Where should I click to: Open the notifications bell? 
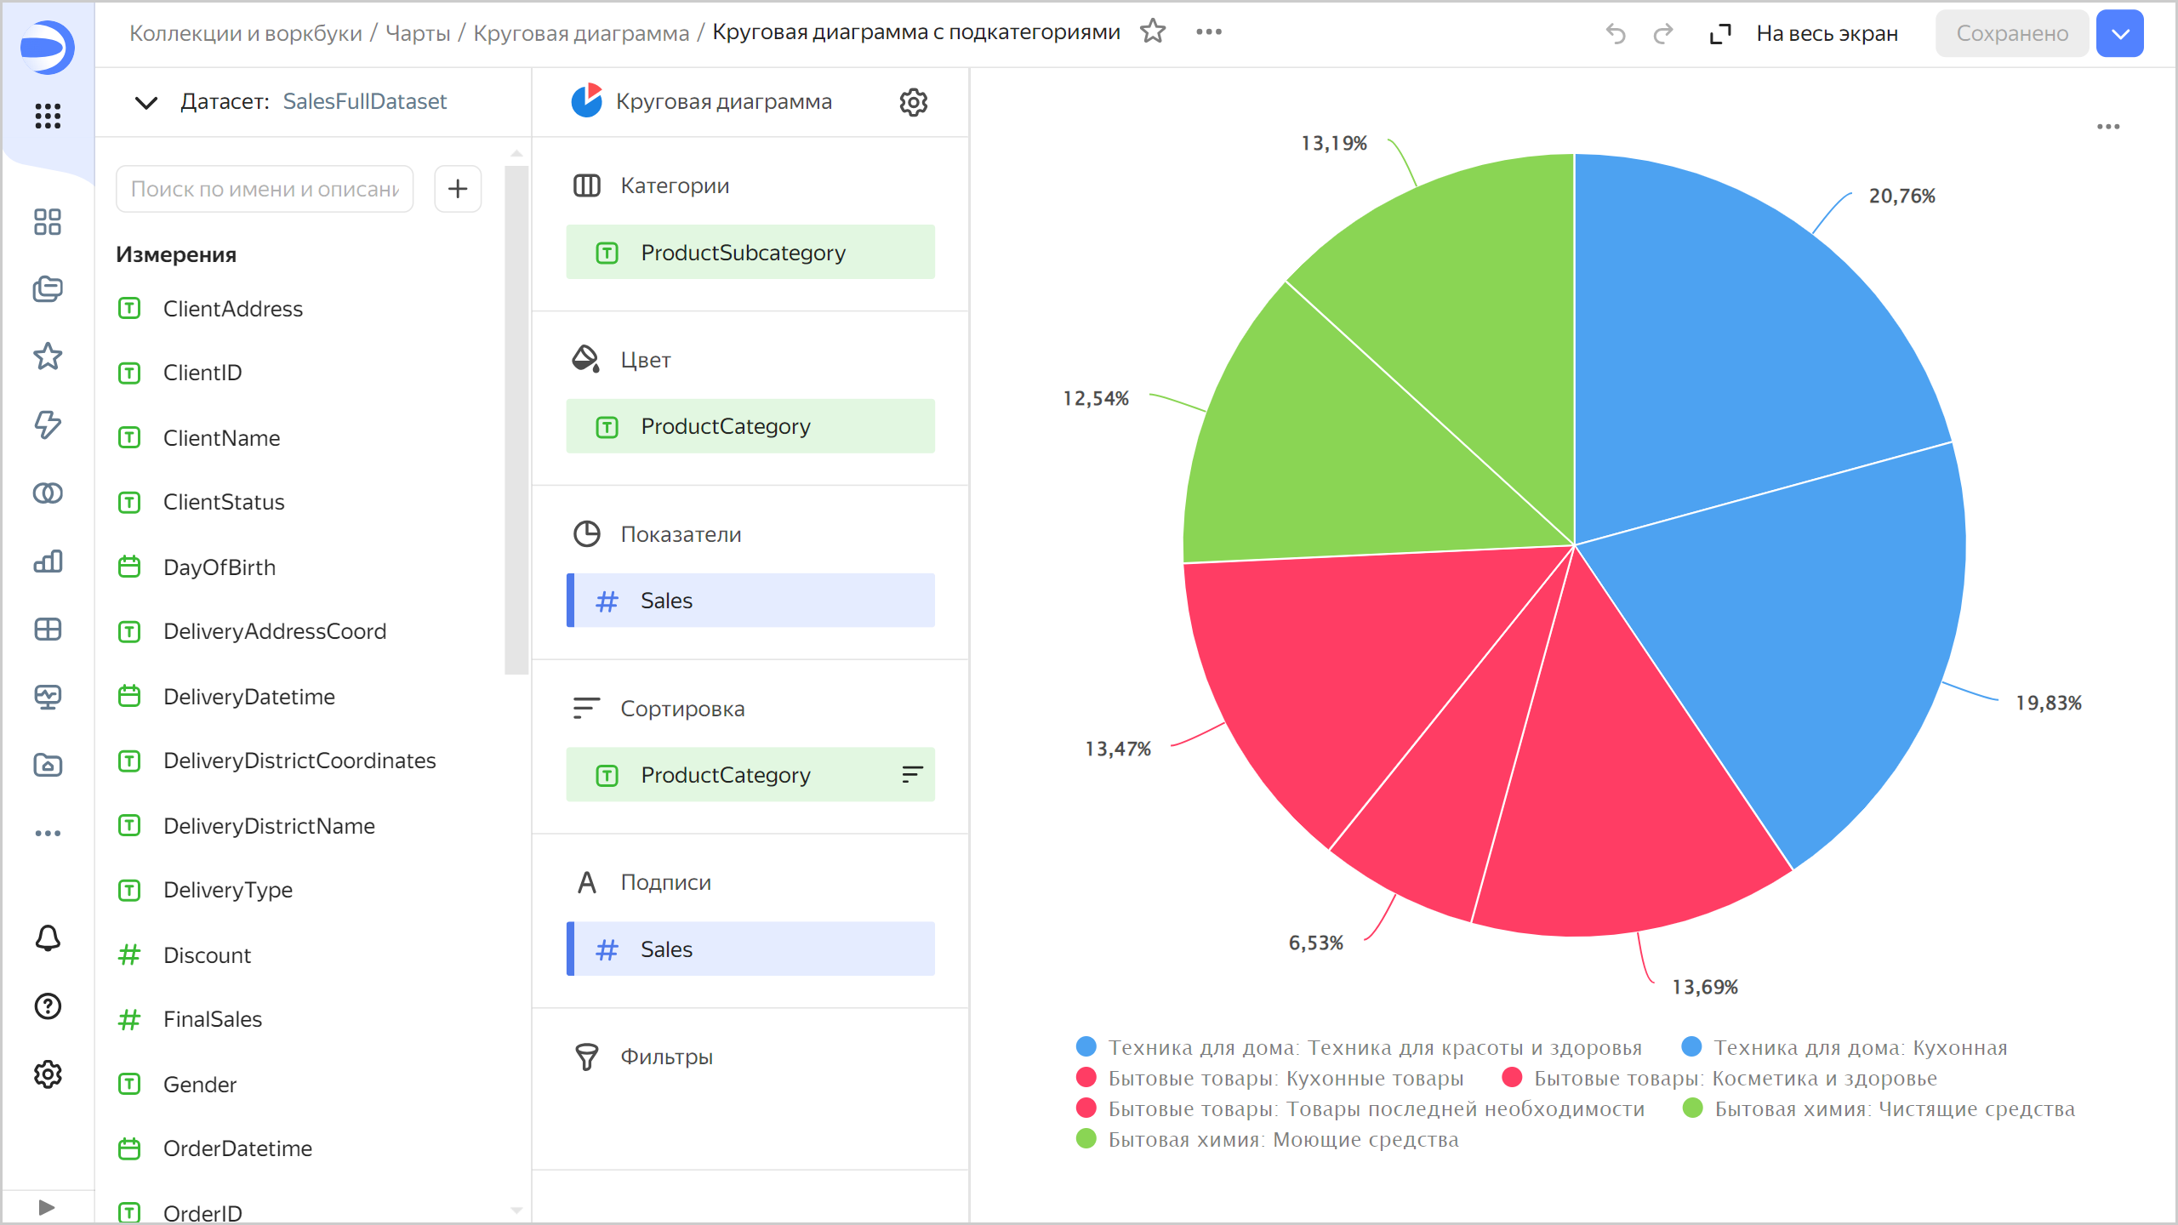[x=48, y=937]
